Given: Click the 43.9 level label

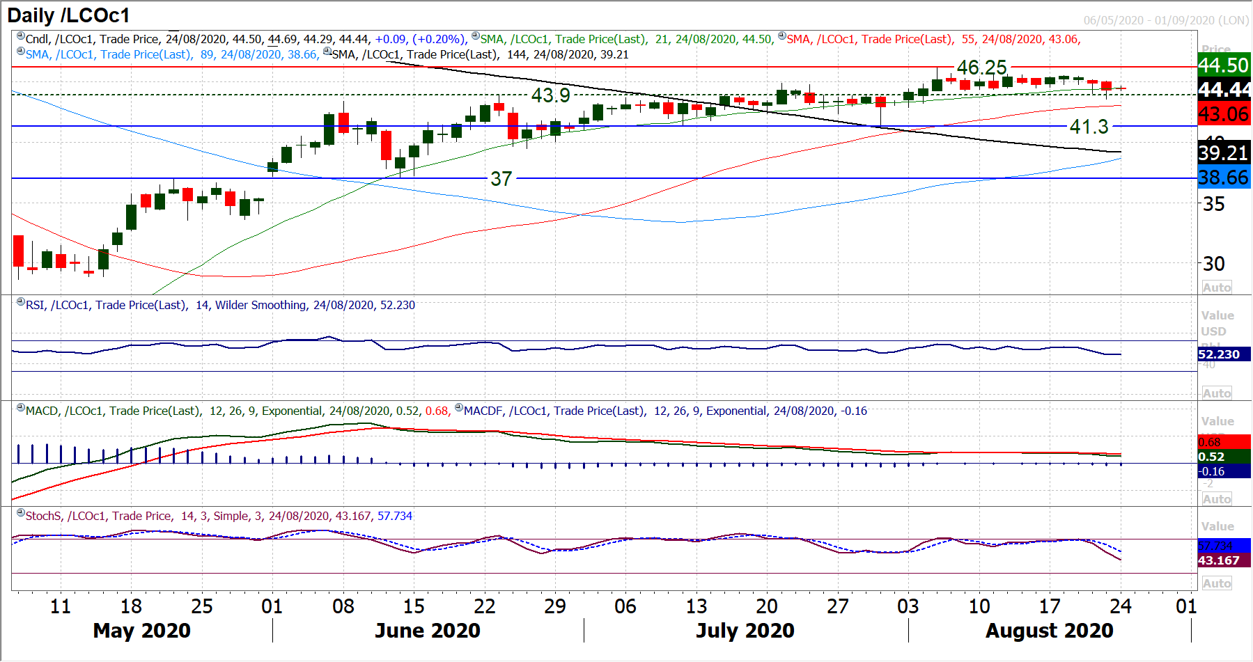Looking at the screenshot, I should tap(551, 95).
